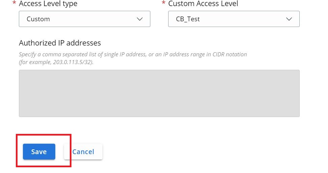The width and height of the screenshot is (328, 173).
Task: Click the 'Access Level type' field label
Action: 48,4
